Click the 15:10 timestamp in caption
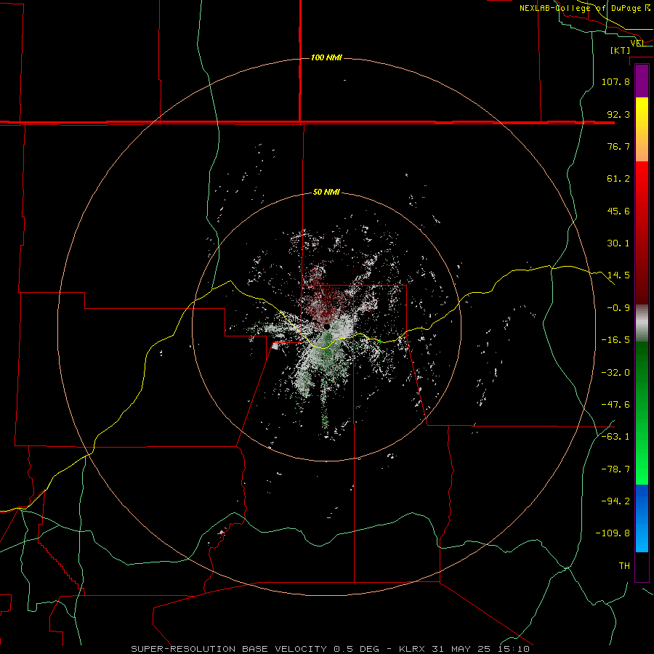Viewport: 654px width, 654px height. [x=514, y=649]
